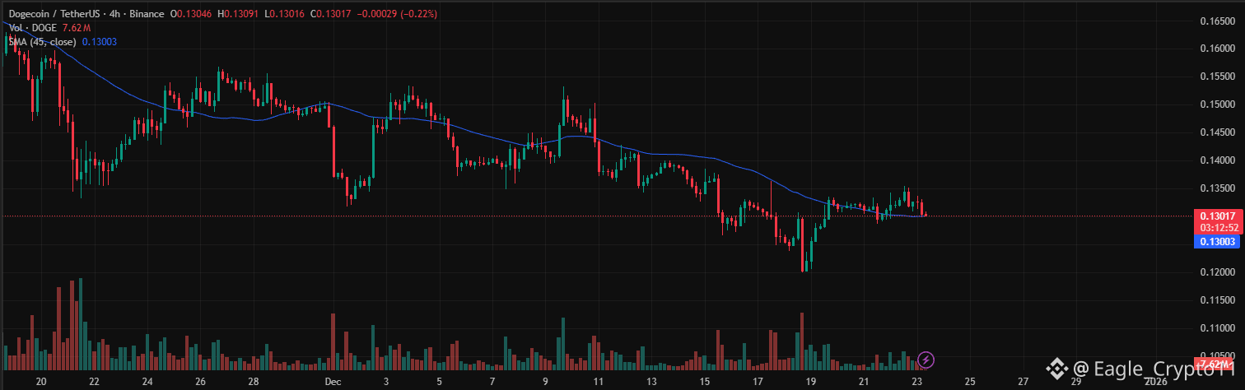Click the purple lightning bolt icon
1245x390 pixels.
click(926, 360)
